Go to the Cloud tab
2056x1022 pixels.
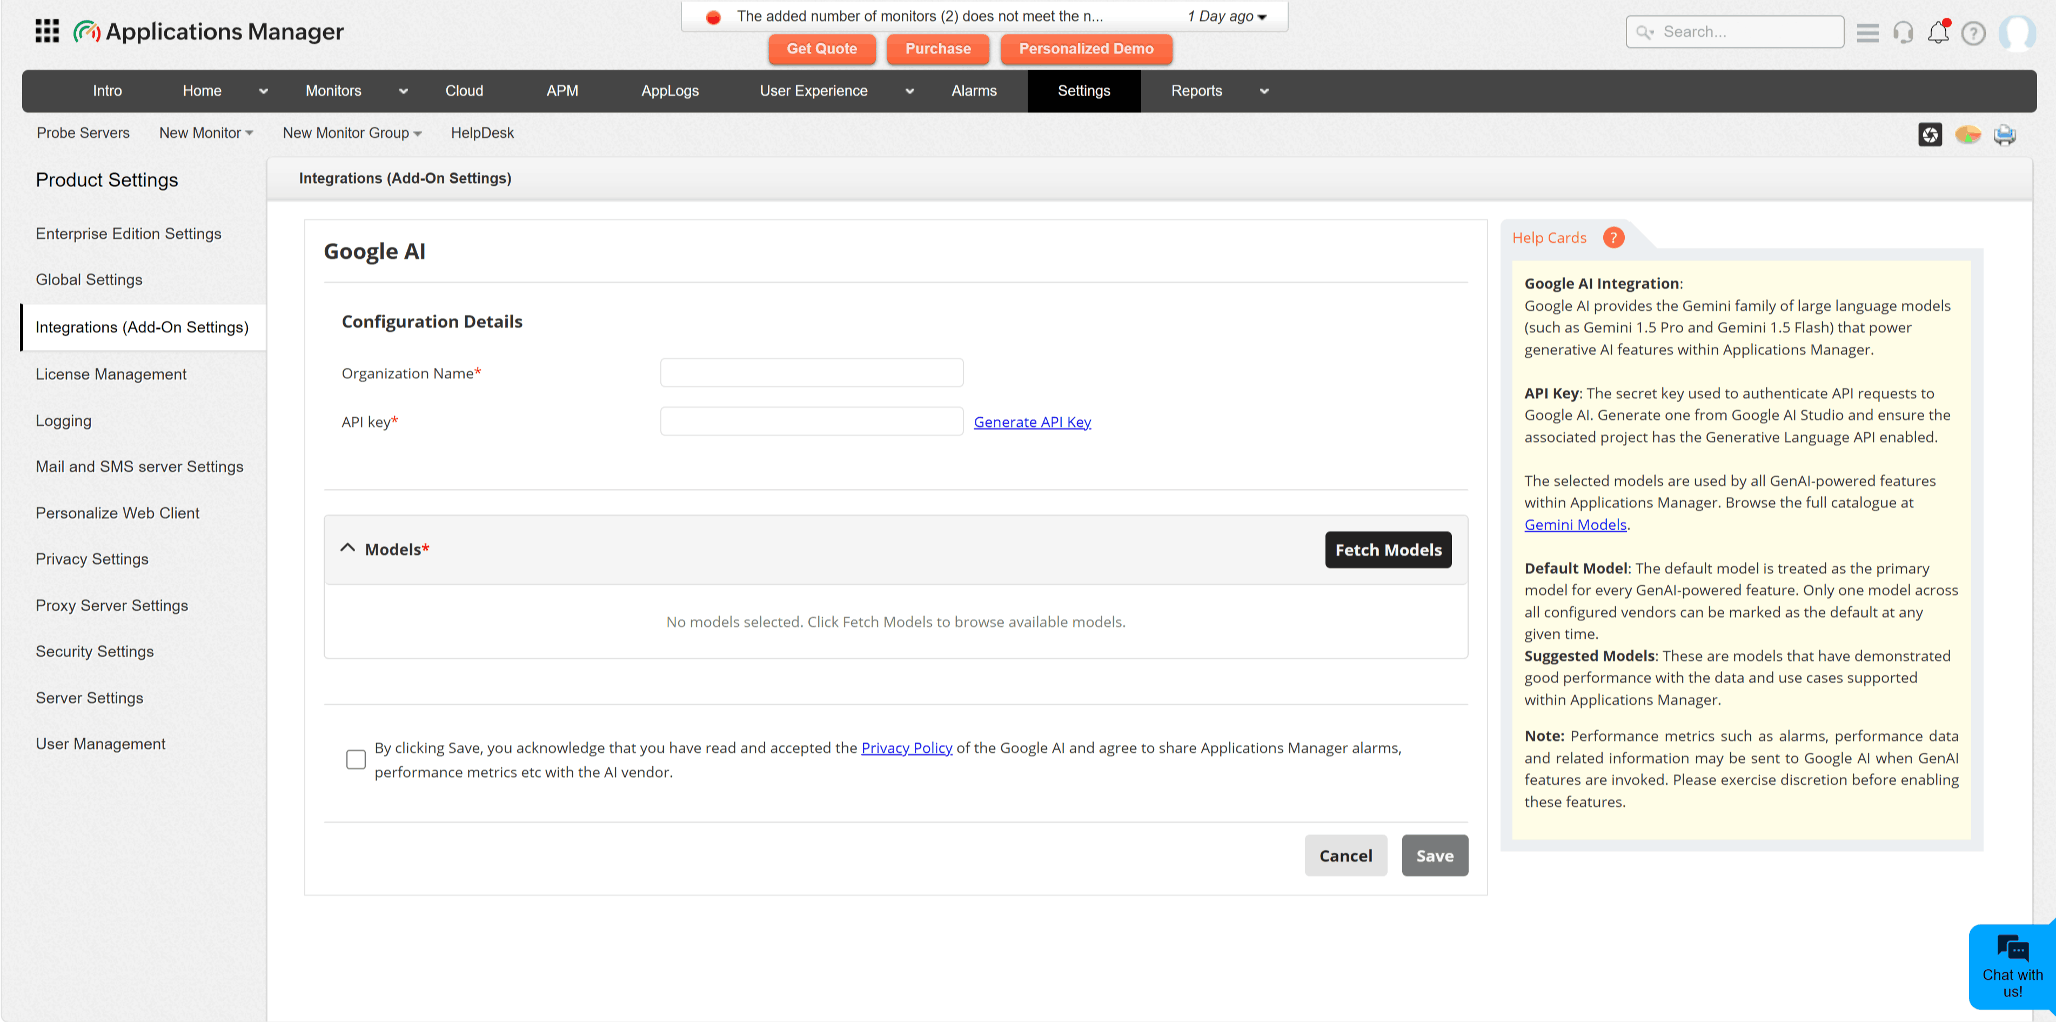[x=464, y=90]
